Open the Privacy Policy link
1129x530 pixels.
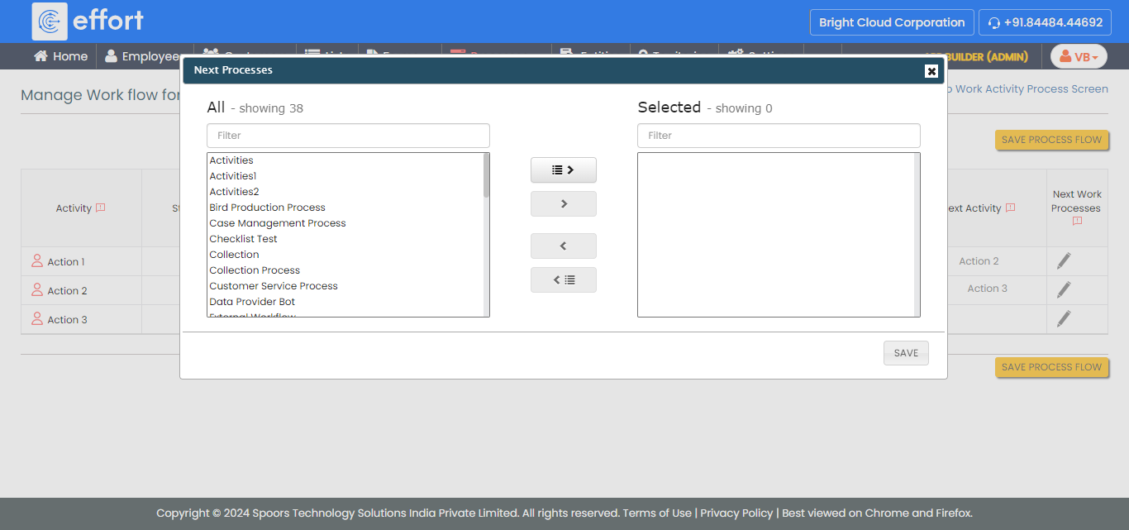pyautogui.click(x=736, y=513)
